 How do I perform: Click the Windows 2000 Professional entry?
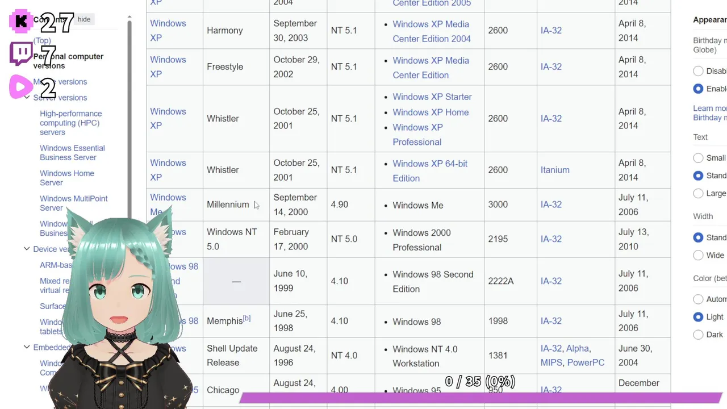(421, 240)
